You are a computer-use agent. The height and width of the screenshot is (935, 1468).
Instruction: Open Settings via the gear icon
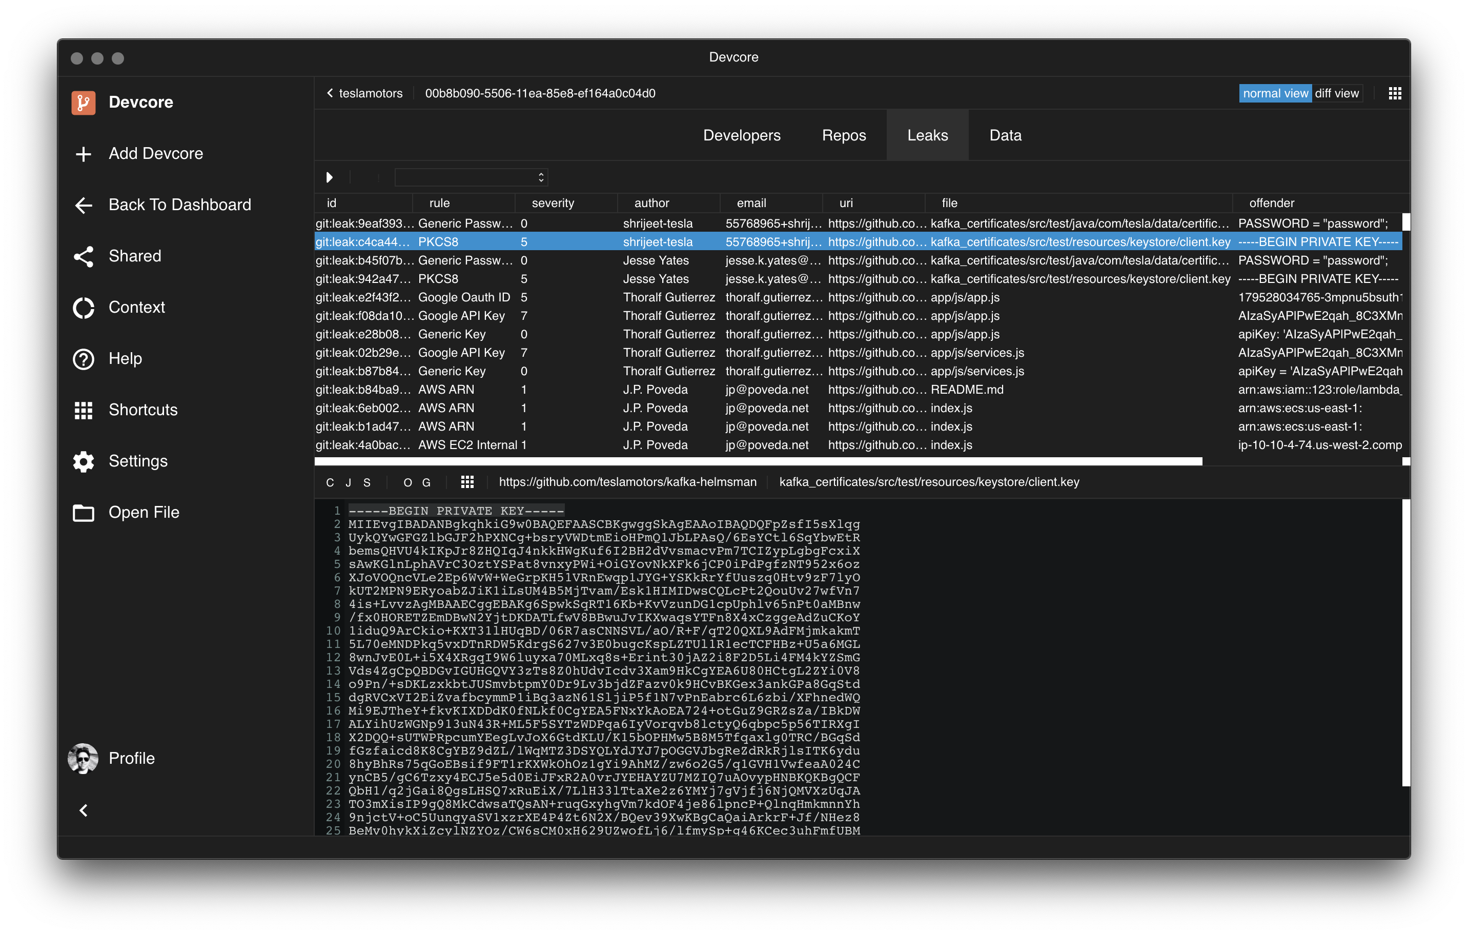click(84, 461)
